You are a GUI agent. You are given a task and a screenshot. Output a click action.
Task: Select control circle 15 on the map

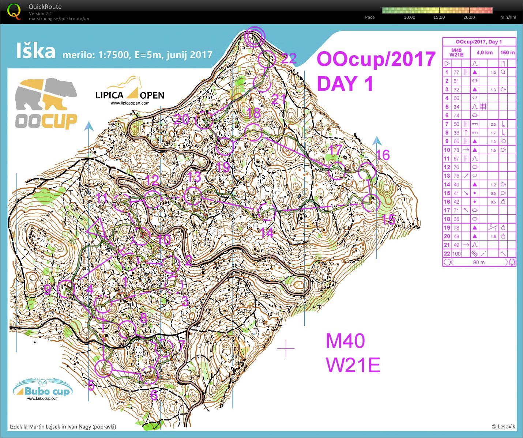click(371, 203)
